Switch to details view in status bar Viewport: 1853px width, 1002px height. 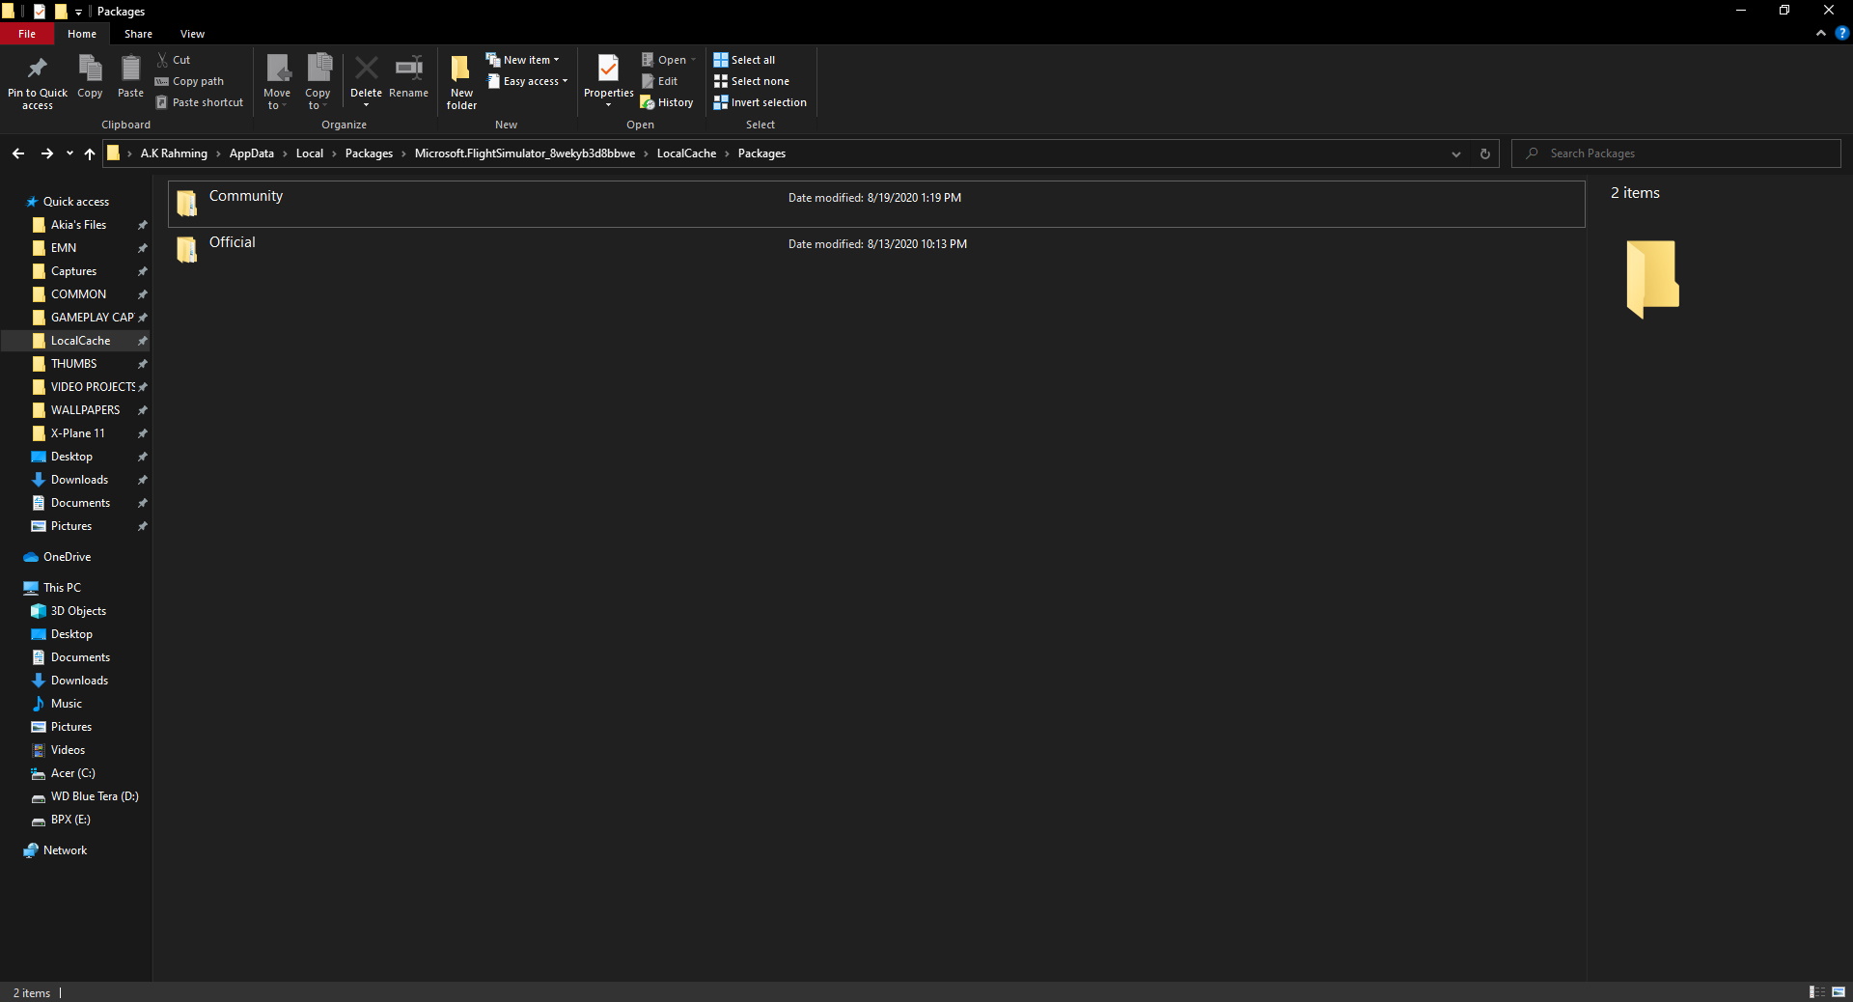coord(1815,992)
